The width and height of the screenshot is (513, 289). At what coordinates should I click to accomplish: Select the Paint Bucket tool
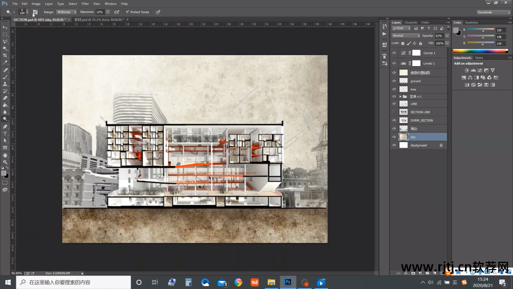point(5,105)
